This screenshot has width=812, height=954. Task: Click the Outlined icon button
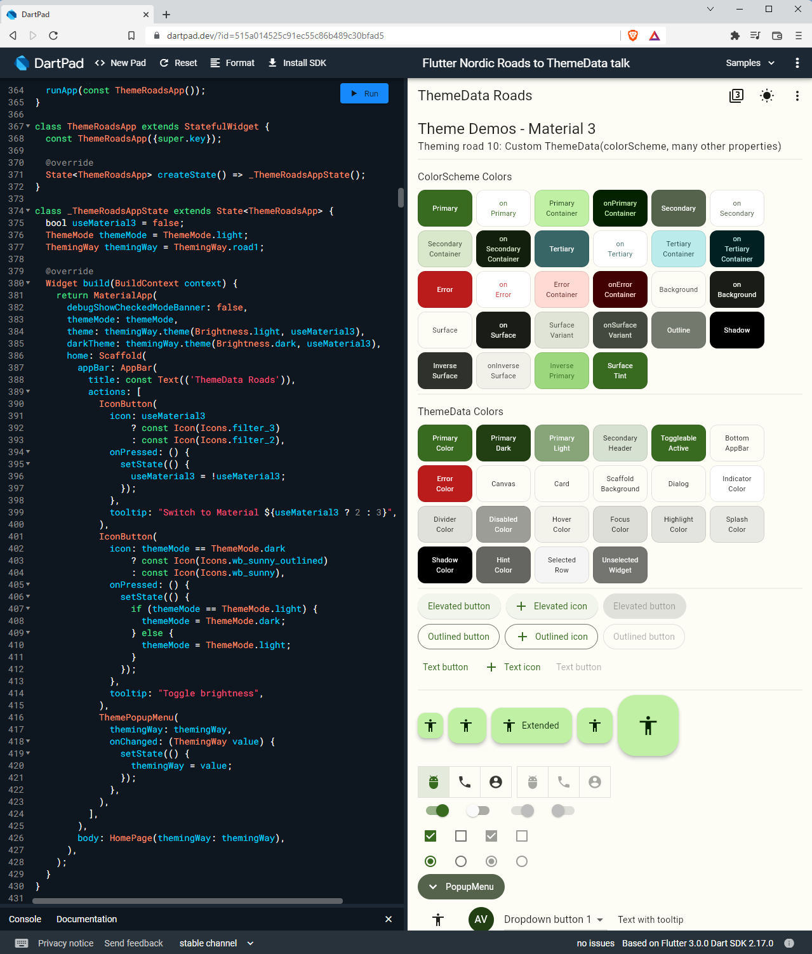pos(551,637)
